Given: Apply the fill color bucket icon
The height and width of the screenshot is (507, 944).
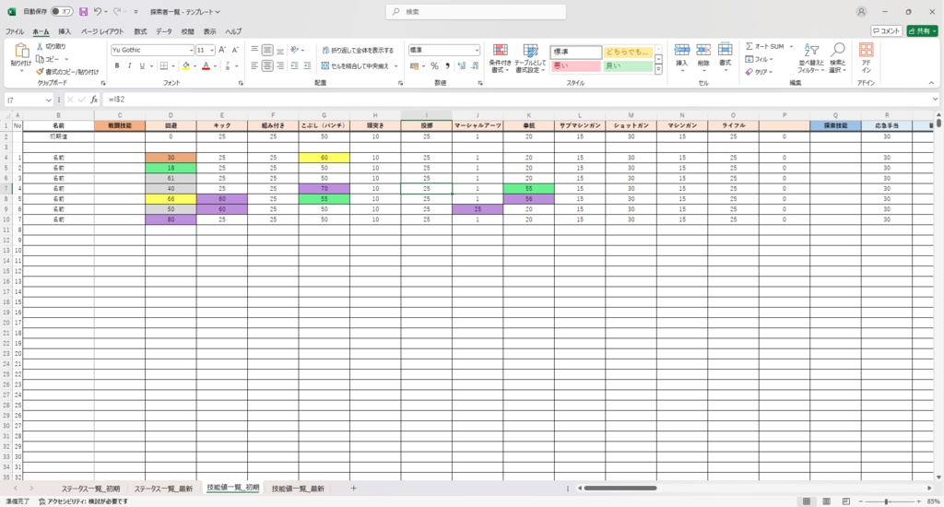Looking at the screenshot, I should point(186,65).
